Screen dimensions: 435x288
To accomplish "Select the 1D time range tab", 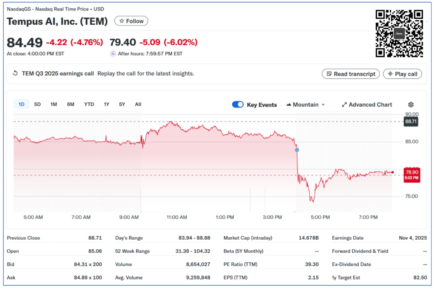I will click(x=21, y=104).
